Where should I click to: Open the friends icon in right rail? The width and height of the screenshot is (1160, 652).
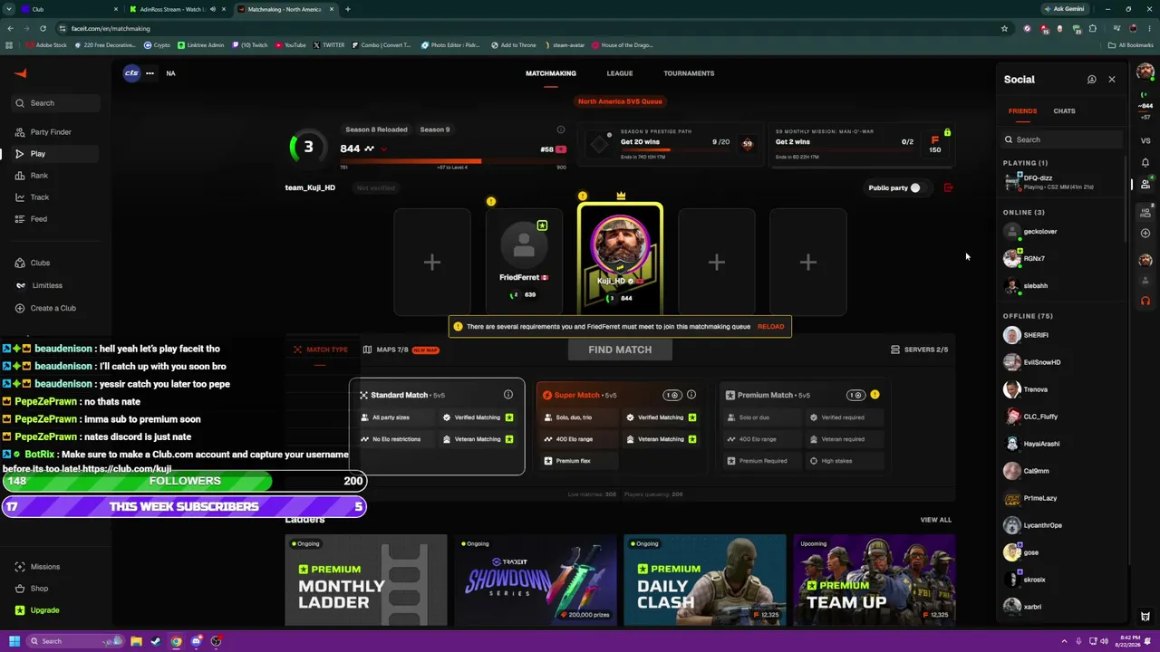tap(1145, 184)
